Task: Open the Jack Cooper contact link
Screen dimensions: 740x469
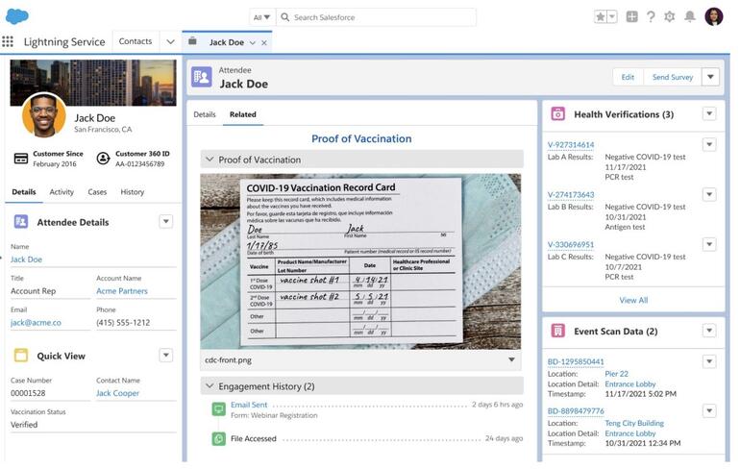Action: pyautogui.click(x=117, y=393)
